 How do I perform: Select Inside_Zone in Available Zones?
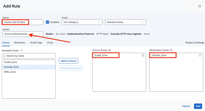coord(29,62)
